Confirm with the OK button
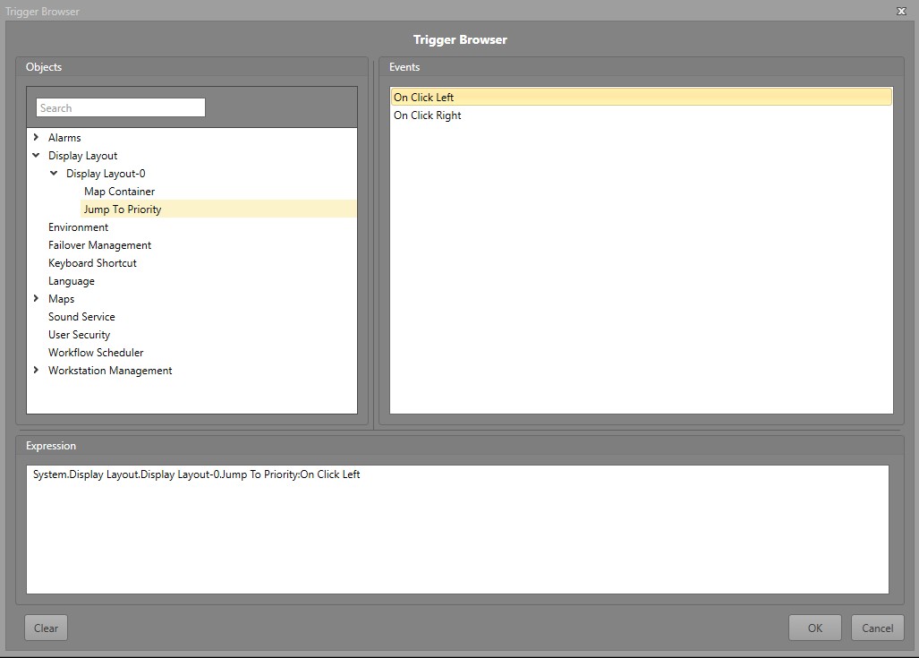Viewport: 919px width, 658px height. (814, 628)
